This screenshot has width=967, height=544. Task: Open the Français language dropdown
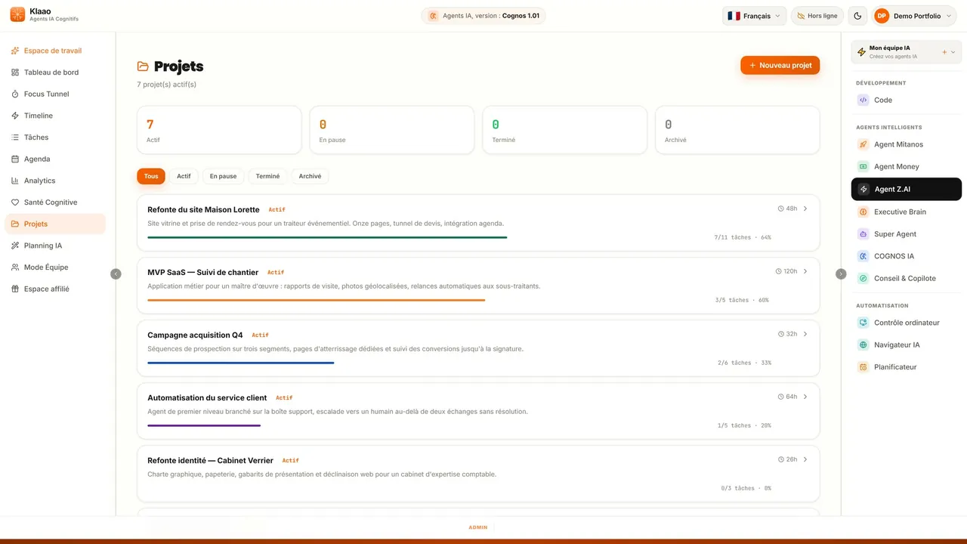(x=754, y=16)
